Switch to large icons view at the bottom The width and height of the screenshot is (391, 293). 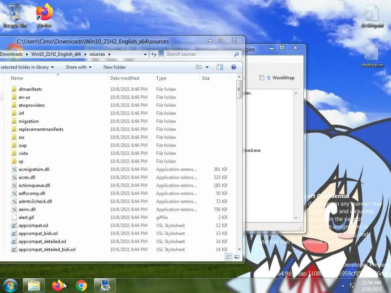pos(237,257)
